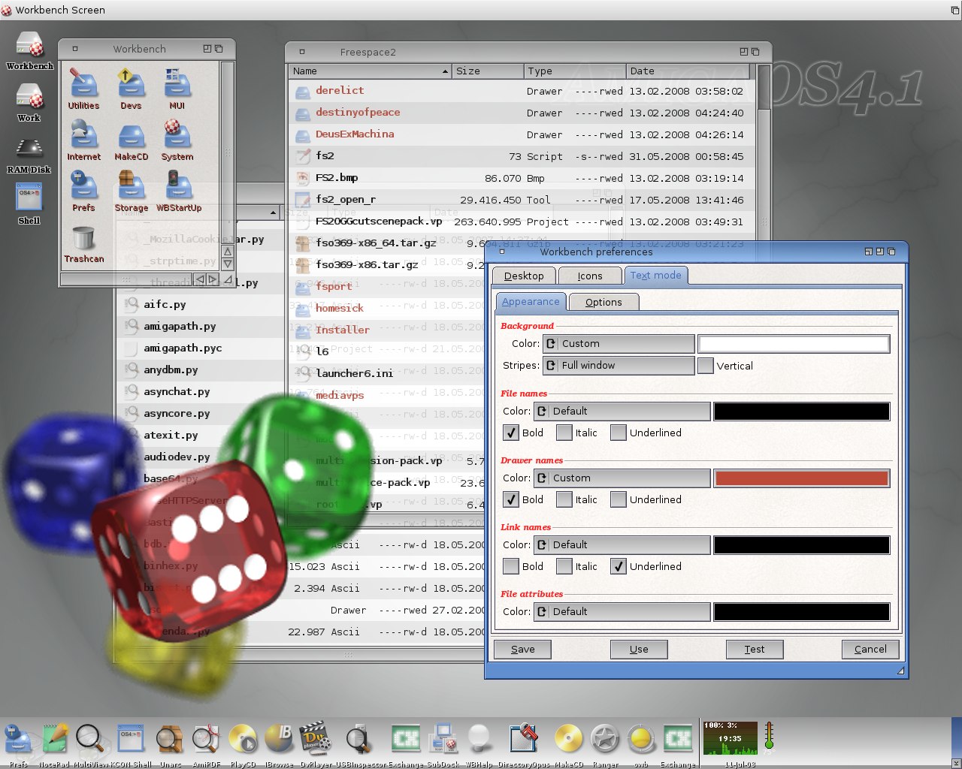Open the NotePad icon in the dock
962x769 pixels.
(55, 738)
